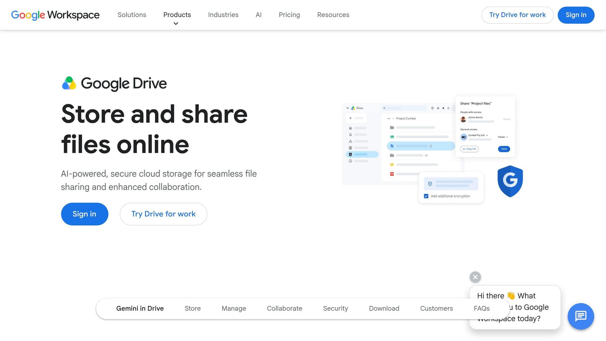Jump to the Download section tab
The width and height of the screenshot is (606, 341).
384,308
